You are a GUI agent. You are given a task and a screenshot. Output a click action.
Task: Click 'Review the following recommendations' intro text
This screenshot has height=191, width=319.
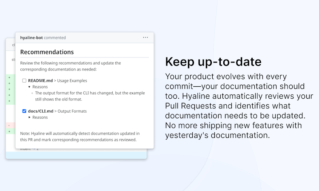point(70,66)
